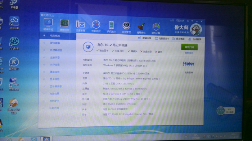Click the 无线上网 checkmark feature label
The image size is (252, 141).
[118, 51]
